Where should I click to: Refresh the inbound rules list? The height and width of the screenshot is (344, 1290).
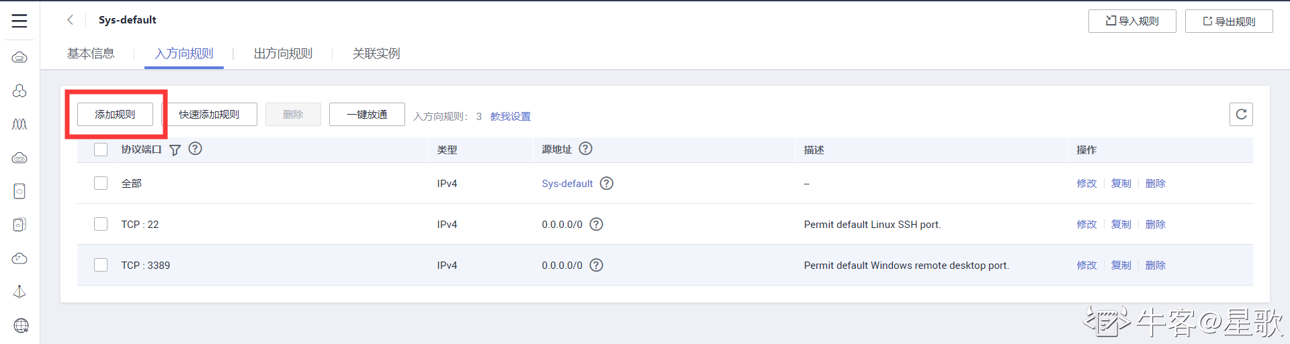1241,115
